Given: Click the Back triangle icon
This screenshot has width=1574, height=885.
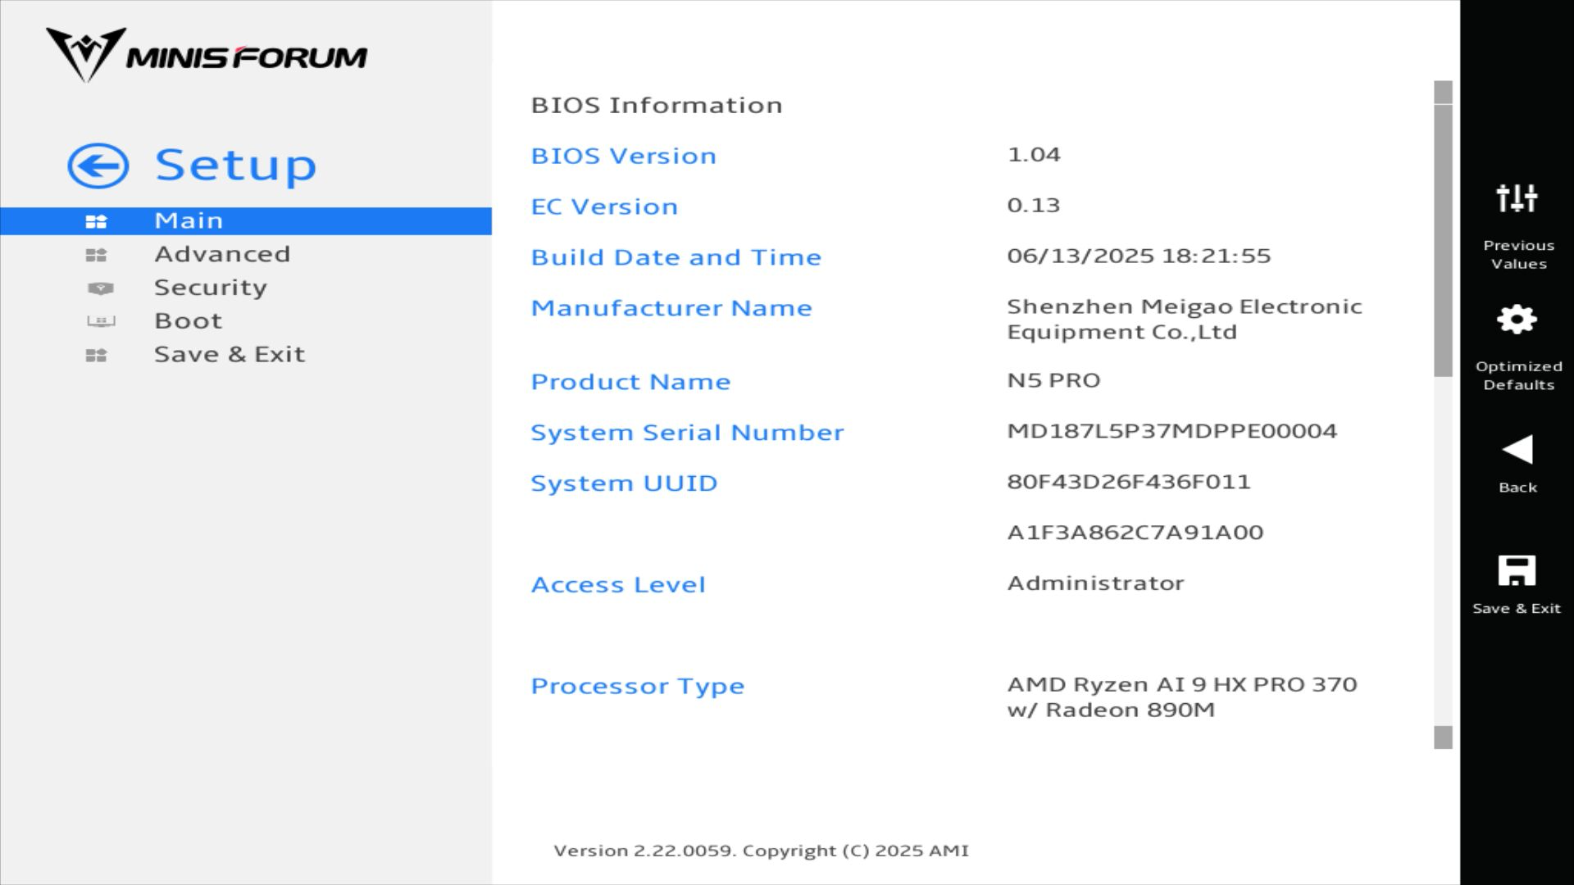Looking at the screenshot, I should coord(1517,450).
